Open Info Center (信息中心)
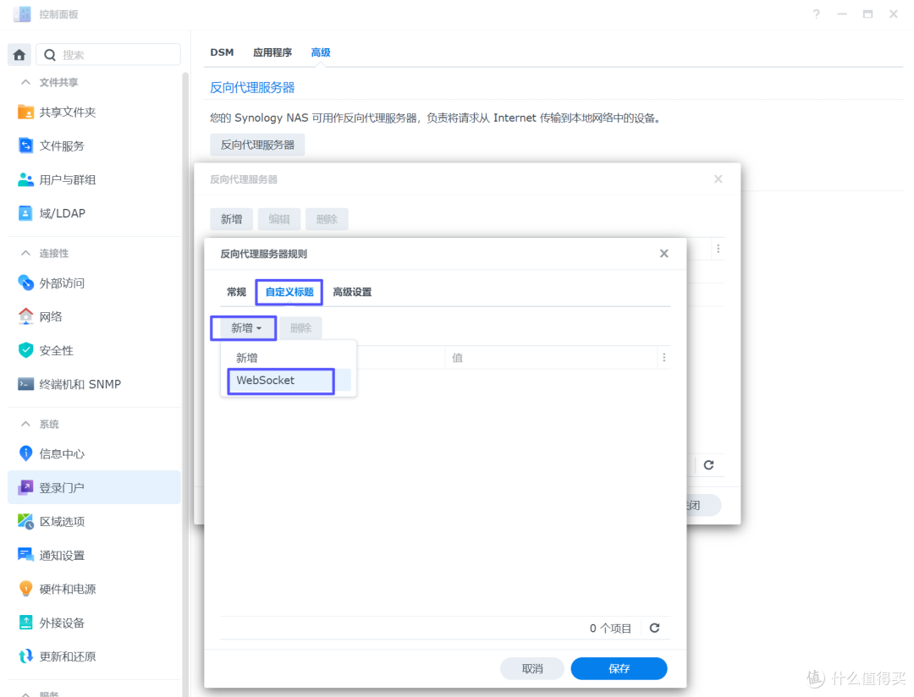914x697 pixels. 95,453
